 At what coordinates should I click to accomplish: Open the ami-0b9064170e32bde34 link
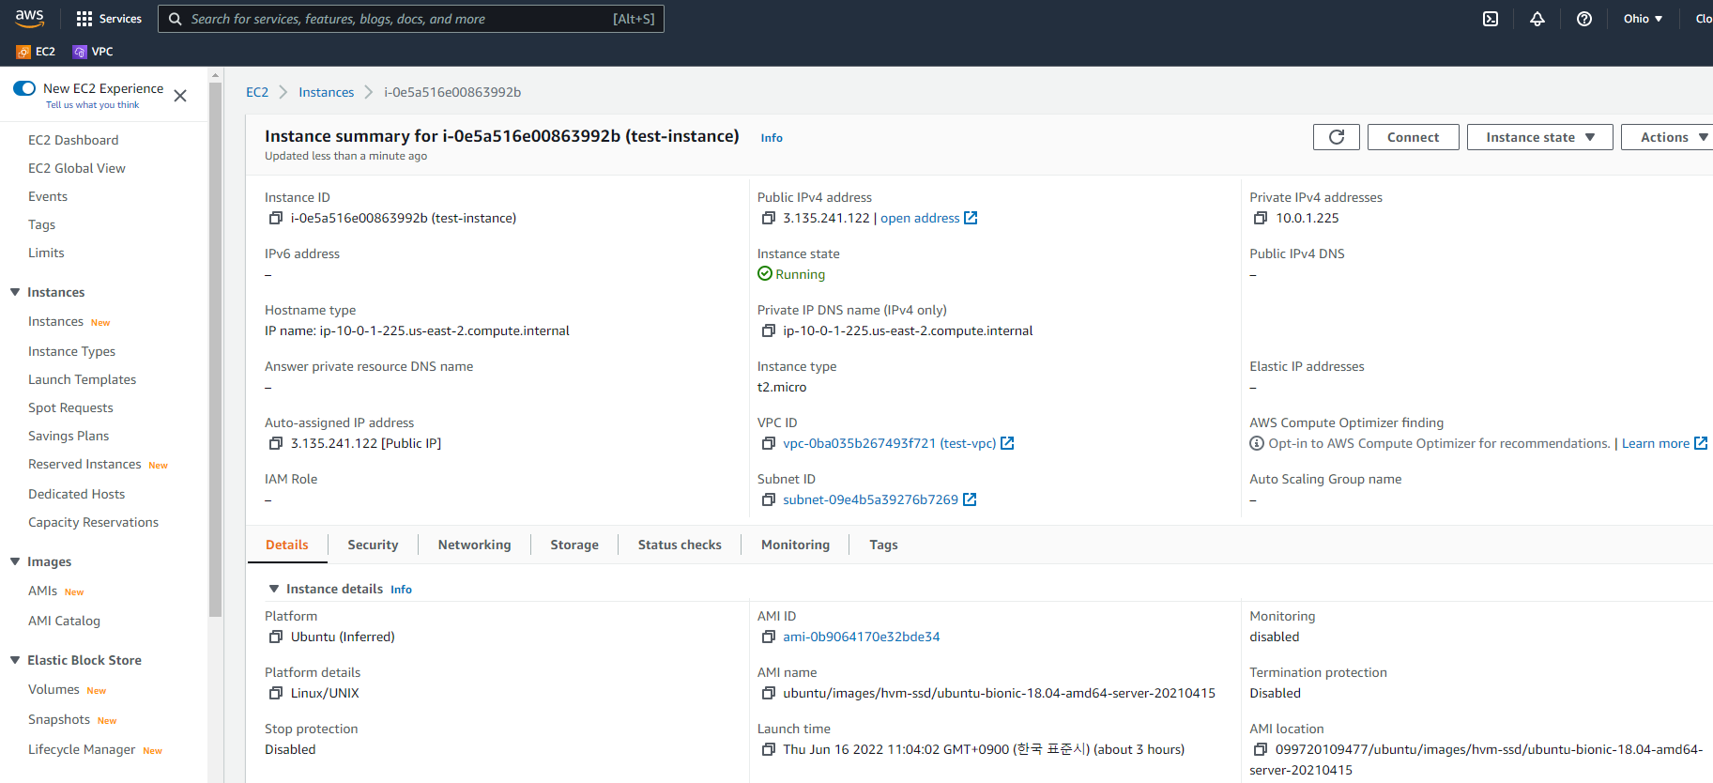tap(861, 637)
